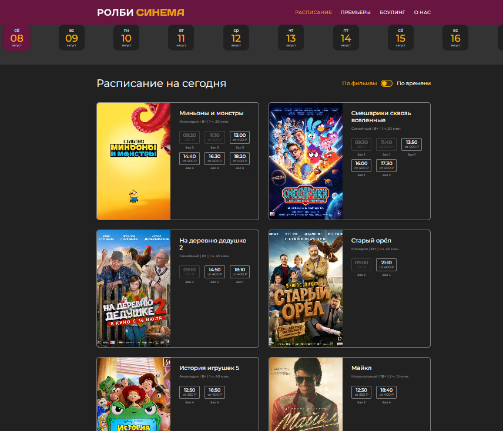503x431 pixels.
Task: Select Wednesday 12 August date
Action: (236, 38)
